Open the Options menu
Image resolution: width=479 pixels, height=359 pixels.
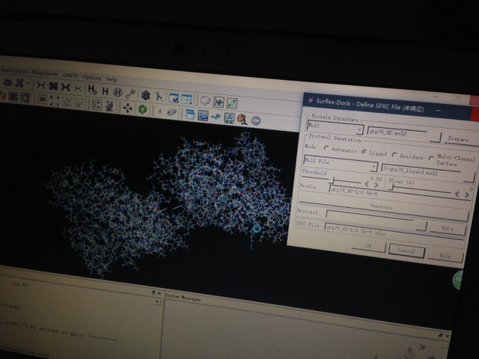(x=91, y=78)
